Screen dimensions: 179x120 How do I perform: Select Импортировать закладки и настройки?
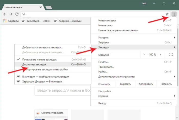[53, 69]
